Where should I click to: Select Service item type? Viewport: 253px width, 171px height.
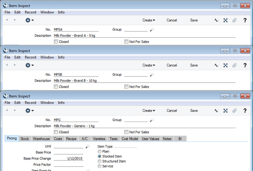pyautogui.click(x=99, y=166)
